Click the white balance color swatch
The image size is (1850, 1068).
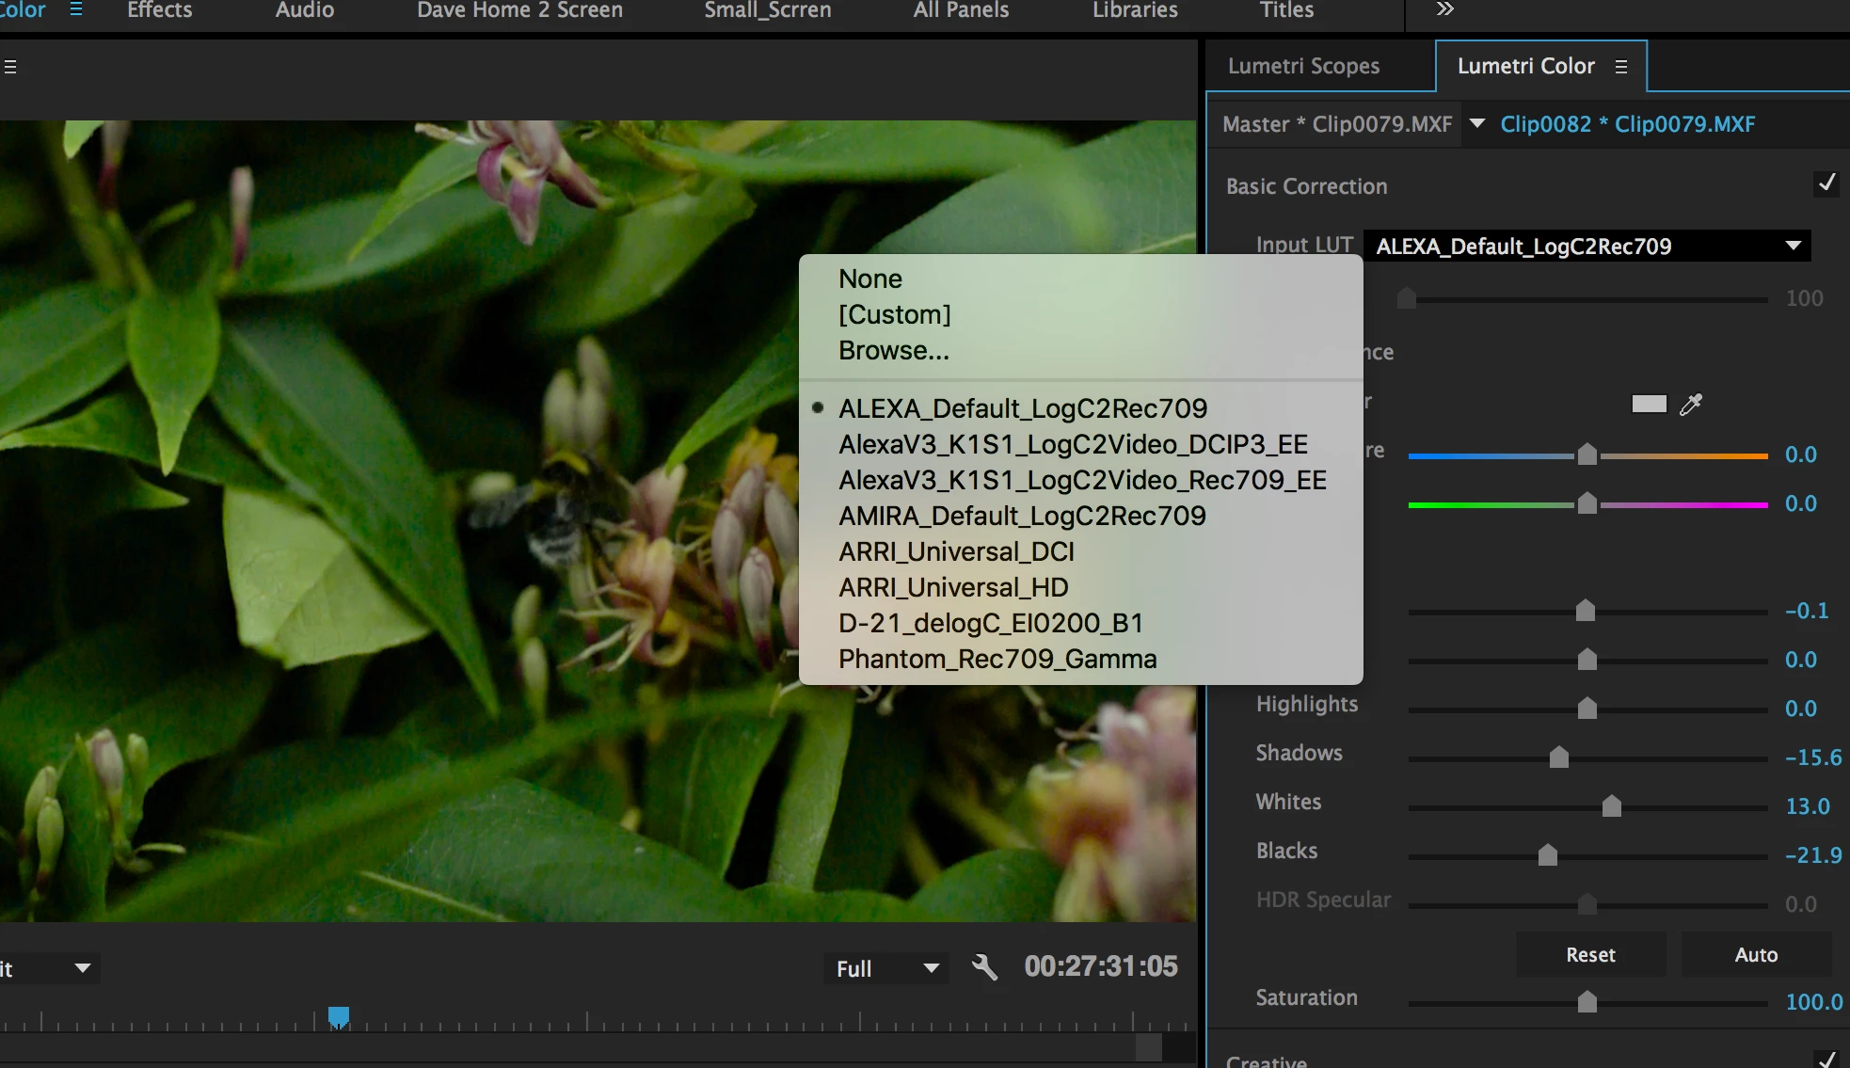point(1649,405)
